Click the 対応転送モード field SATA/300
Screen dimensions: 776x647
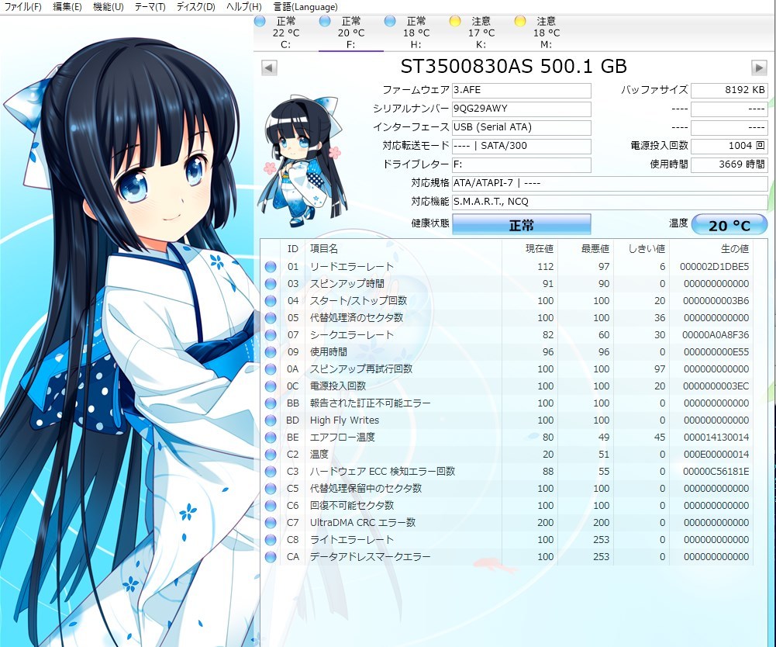point(522,146)
